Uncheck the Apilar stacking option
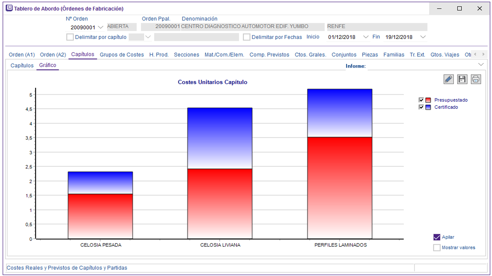The width and height of the screenshot is (492, 276). pyautogui.click(x=437, y=237)
